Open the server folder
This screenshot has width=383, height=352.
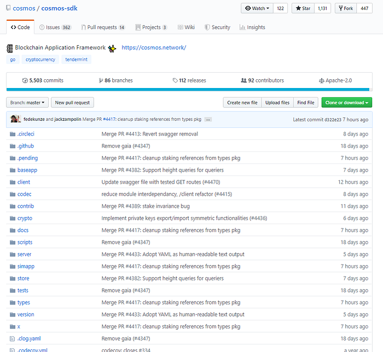[25, 254]
